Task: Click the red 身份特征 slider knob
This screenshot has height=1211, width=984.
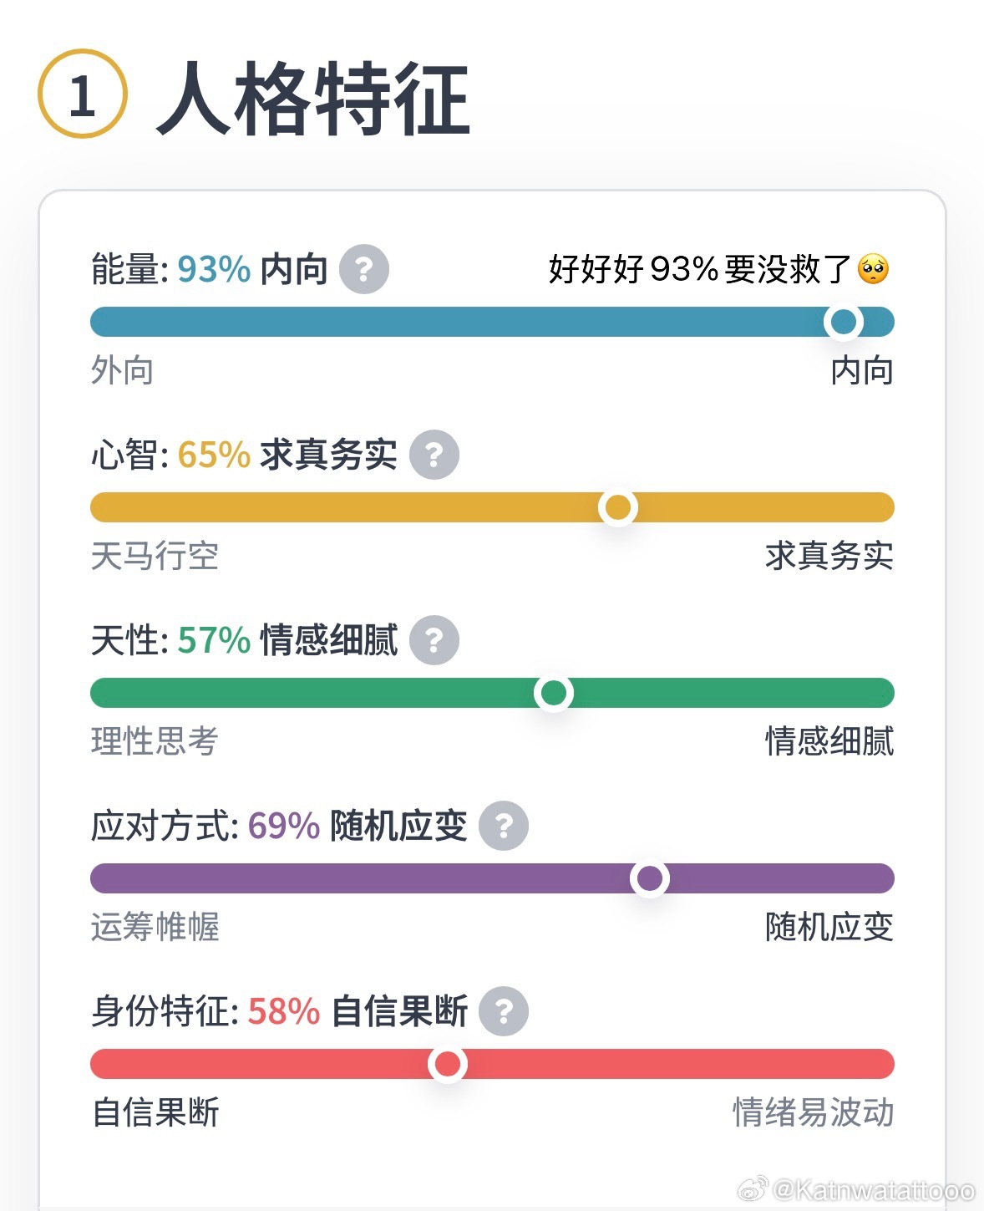Action: 448,1064
